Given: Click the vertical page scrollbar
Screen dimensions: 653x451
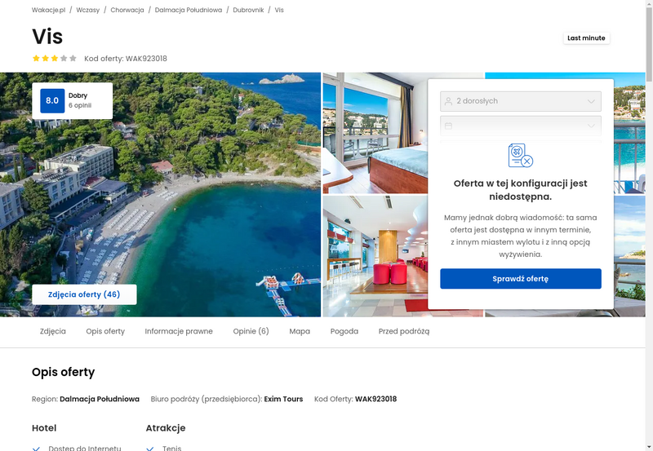Looking at the screenshot, I should (649, 225).
